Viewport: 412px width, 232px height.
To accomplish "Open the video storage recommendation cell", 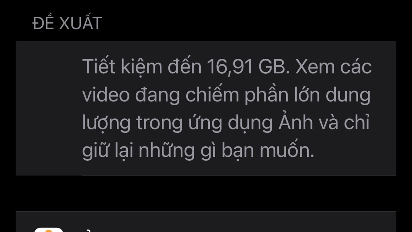I will pos(206,108).
